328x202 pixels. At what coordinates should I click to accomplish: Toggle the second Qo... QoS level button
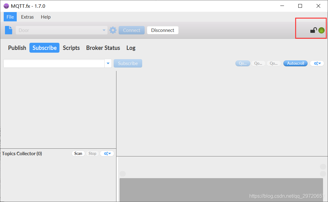tap(258, 63)
